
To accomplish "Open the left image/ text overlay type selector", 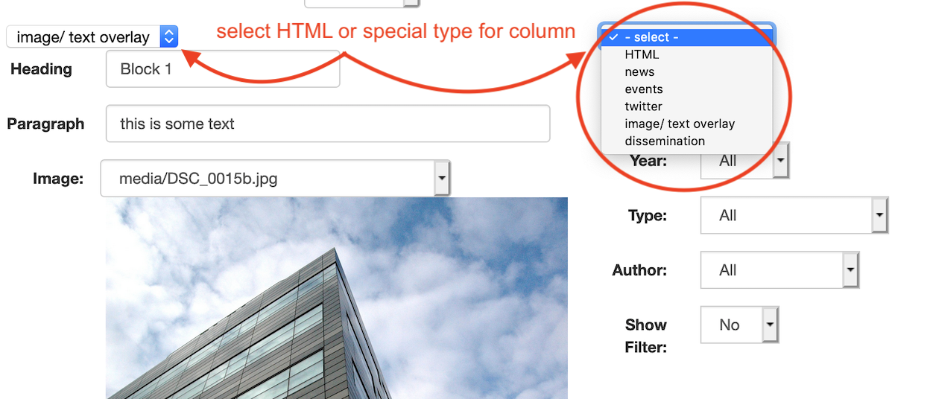I will 92,36.
